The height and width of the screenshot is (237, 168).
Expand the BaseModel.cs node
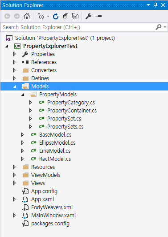tap(22, 135)
